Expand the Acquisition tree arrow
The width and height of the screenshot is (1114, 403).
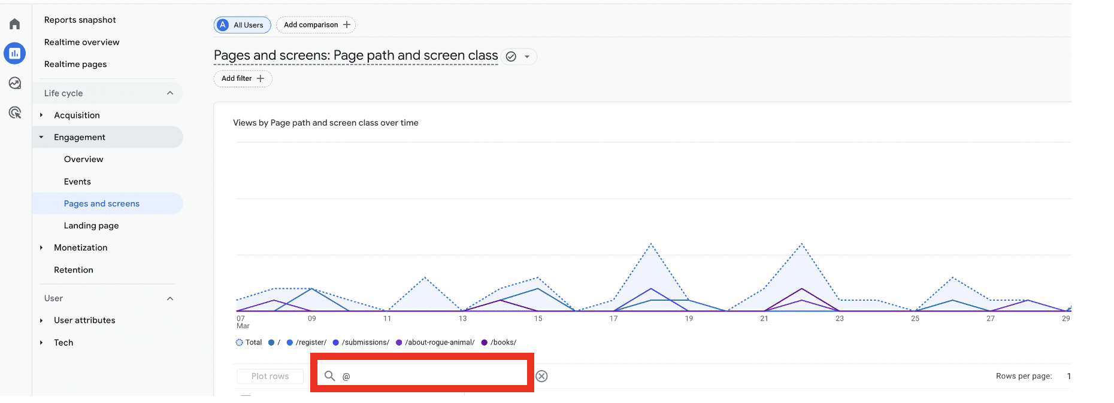click(41, 115)
